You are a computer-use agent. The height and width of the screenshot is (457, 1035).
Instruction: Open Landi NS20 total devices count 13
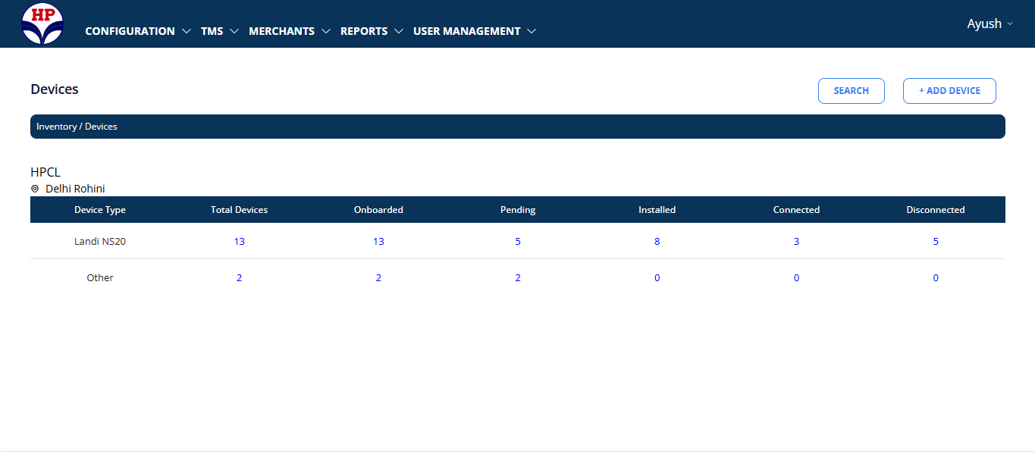coord(240,242)
